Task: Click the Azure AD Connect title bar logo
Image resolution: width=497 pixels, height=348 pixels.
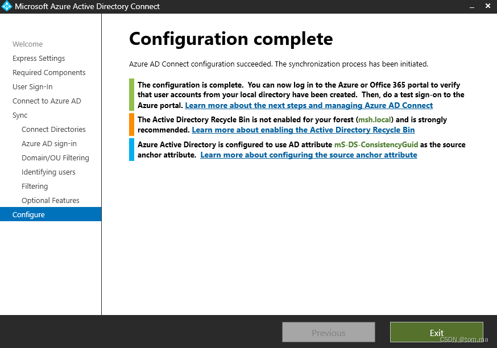Action: pos(7,6)
